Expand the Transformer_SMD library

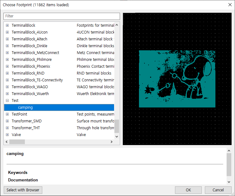(7, 121)
